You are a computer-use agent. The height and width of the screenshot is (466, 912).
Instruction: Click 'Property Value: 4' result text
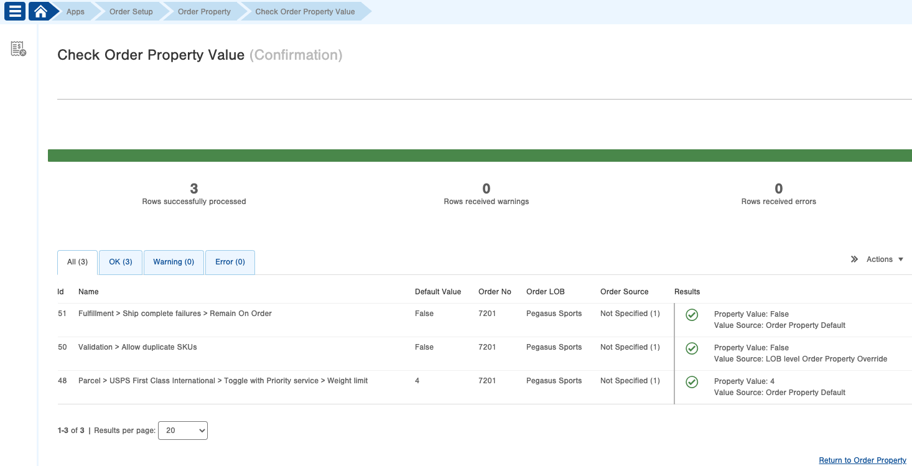pos(744,381)
